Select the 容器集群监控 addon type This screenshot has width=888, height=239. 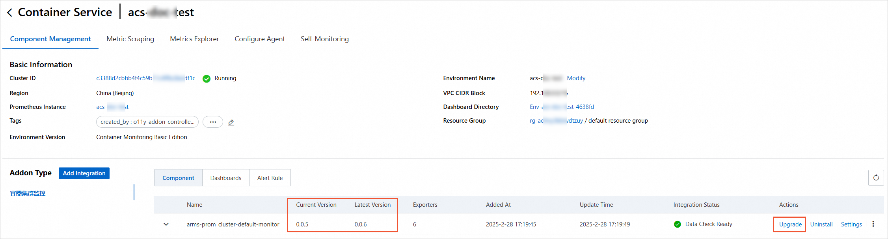[28, 193]
